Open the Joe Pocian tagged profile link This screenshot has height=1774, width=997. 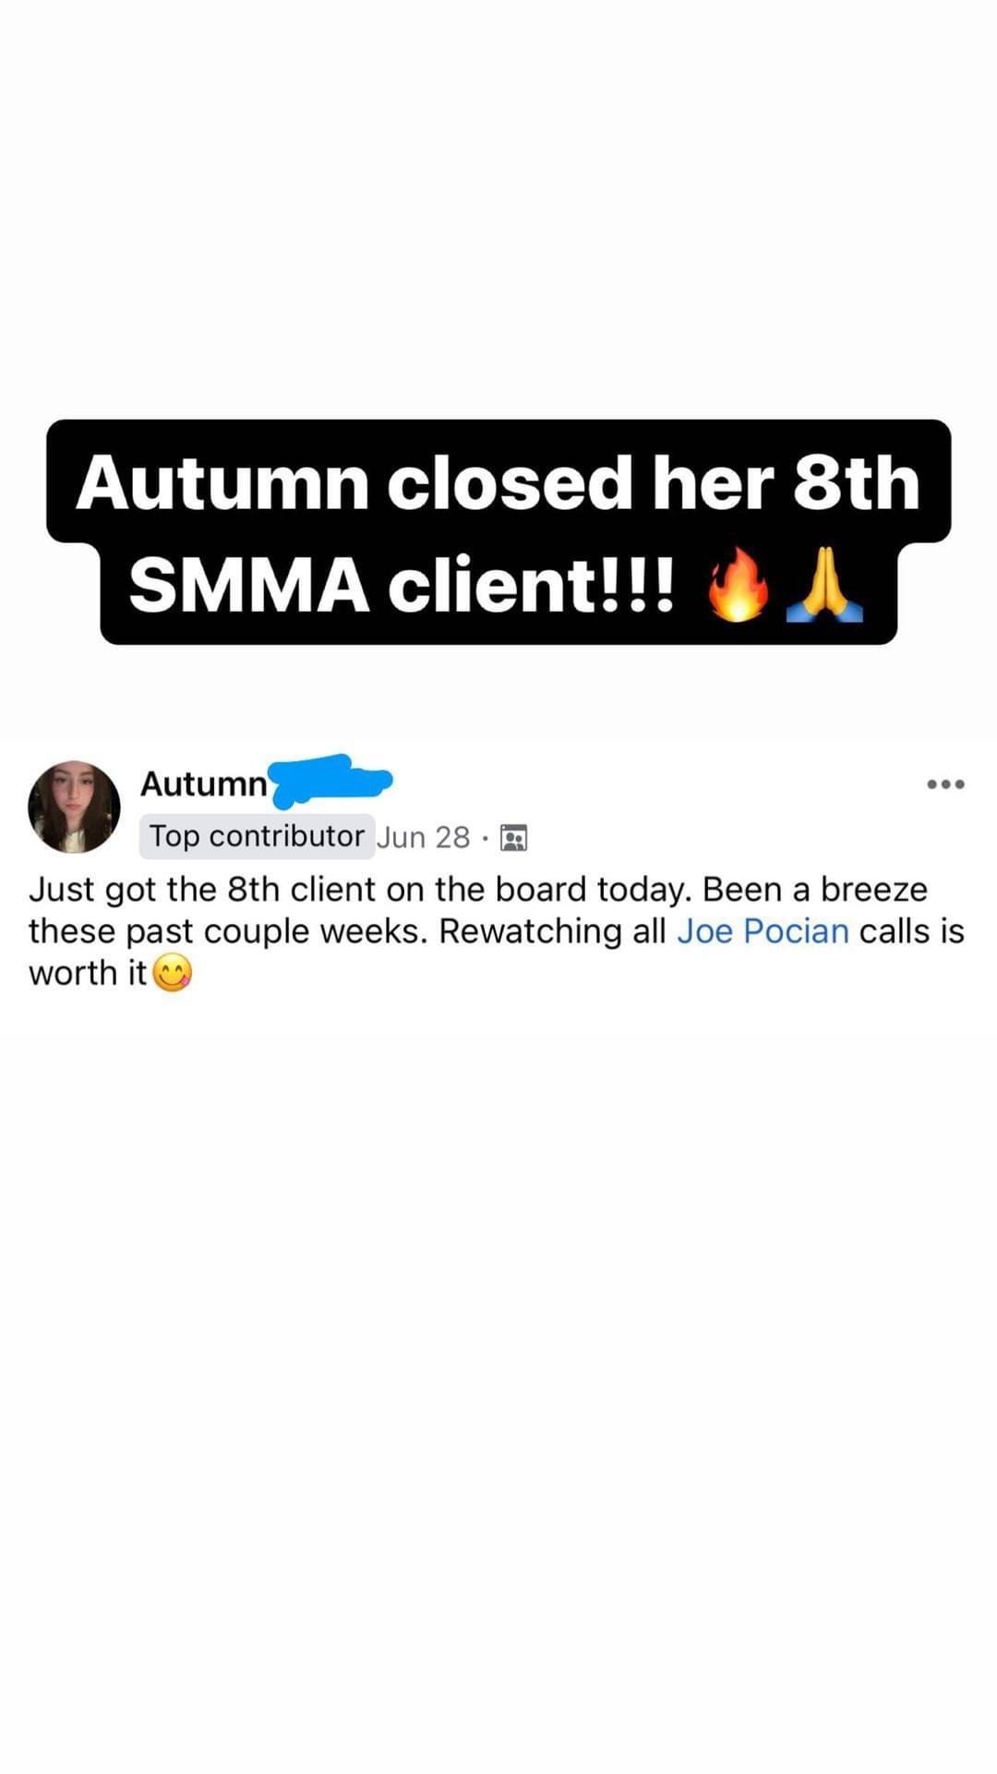763,931
